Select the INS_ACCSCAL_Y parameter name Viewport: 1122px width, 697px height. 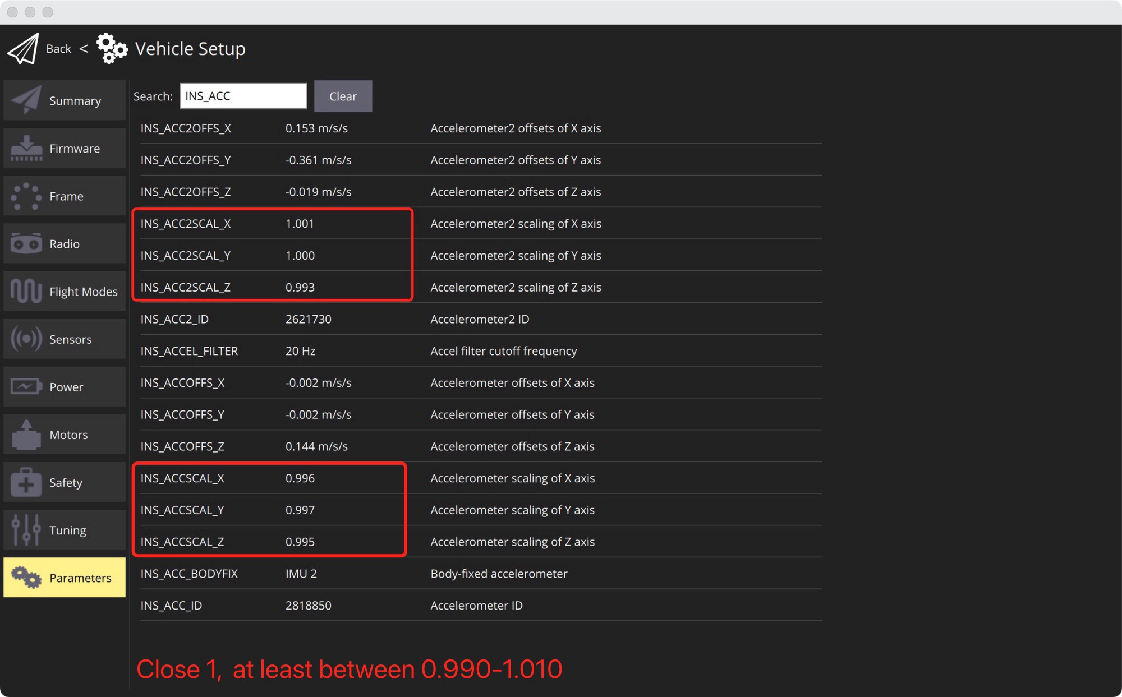(x=182, y=510)
